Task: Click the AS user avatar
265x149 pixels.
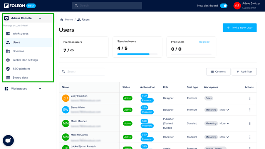Action: point(237,6)
